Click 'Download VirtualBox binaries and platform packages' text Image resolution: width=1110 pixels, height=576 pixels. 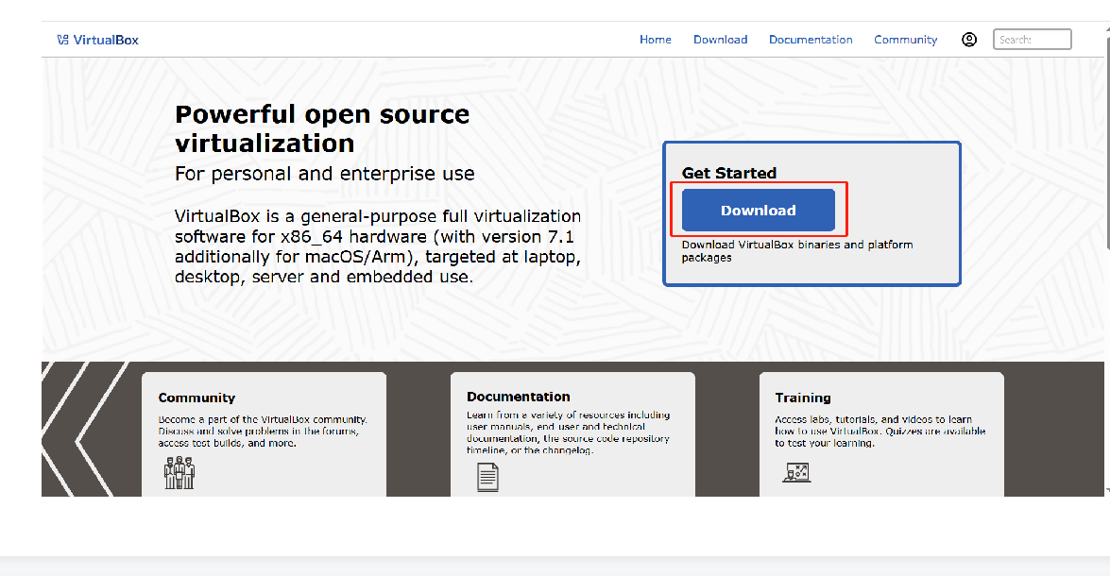pyautogui.click(x=797, y=251)
